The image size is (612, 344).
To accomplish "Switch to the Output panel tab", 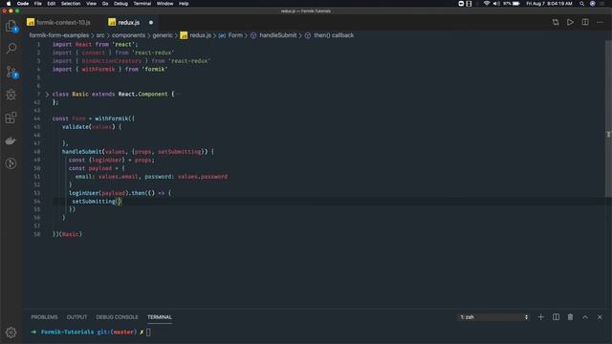I will 76,317.
